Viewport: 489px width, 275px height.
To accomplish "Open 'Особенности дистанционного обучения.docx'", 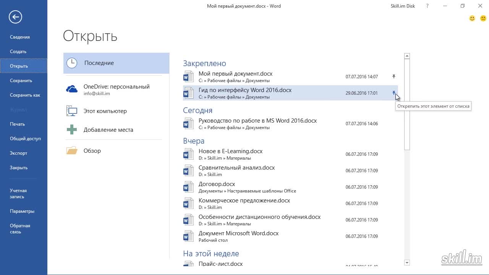I will (290, 220).
